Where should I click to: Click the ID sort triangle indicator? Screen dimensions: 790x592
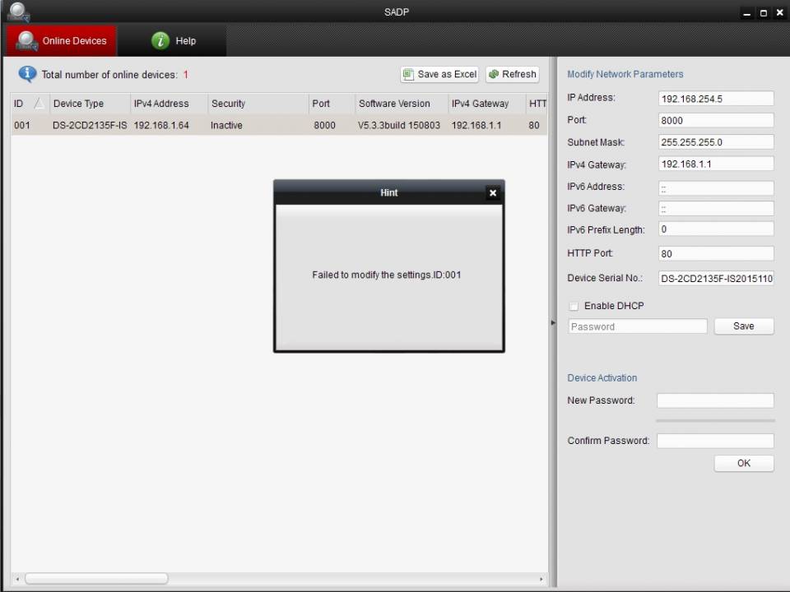pos(39,104)
